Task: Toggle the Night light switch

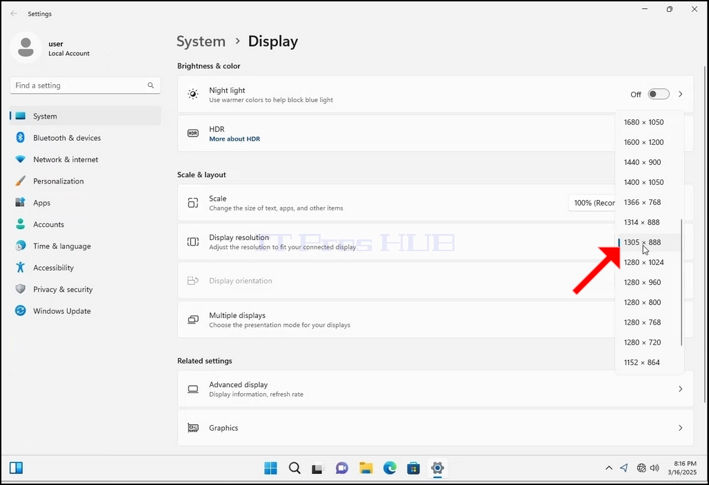Action: 658,94
